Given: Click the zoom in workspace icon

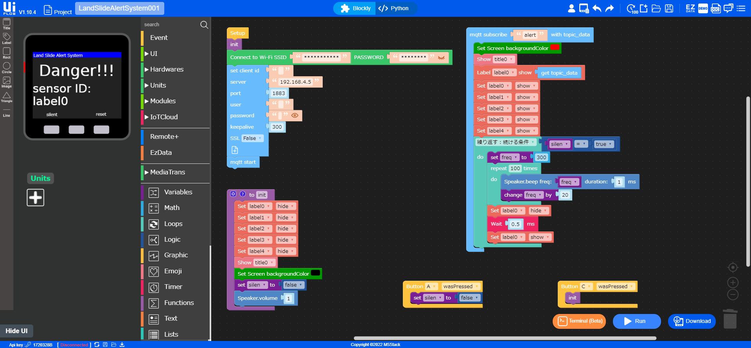Looking at the screenshot, I should pos(733,282).
